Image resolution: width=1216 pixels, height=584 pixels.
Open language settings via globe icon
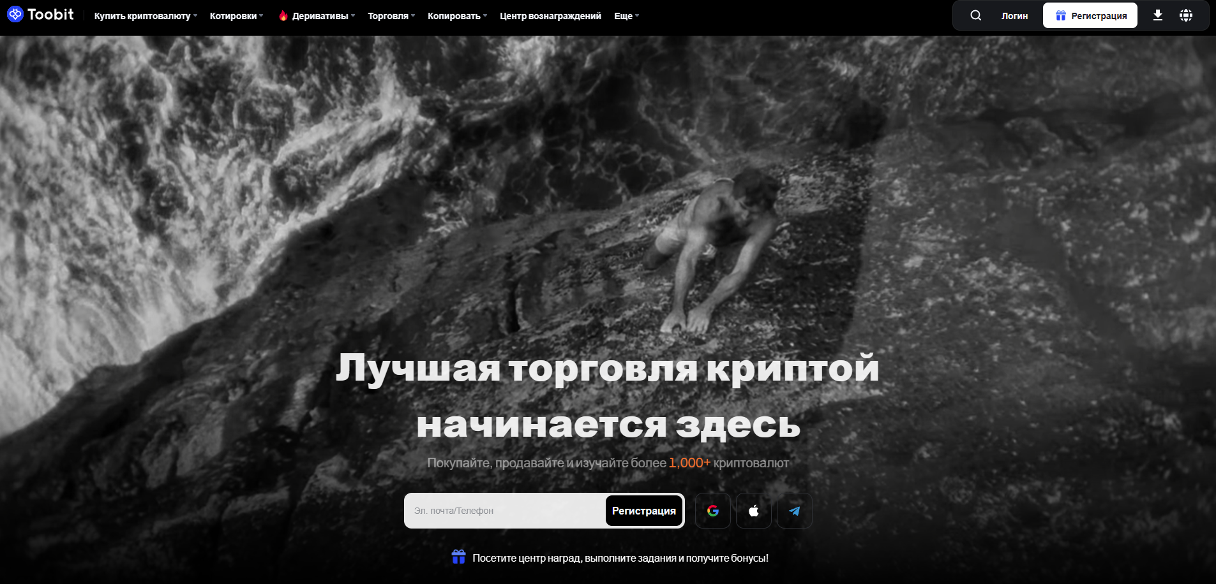tap(1185, 15)
